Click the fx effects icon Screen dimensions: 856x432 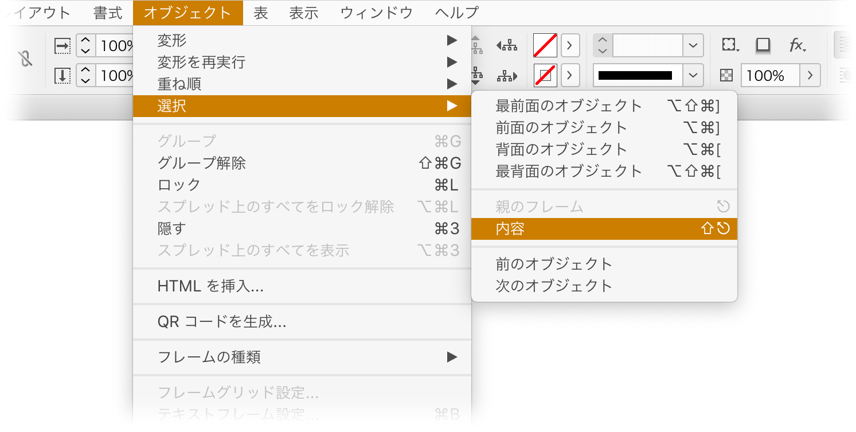795,45
